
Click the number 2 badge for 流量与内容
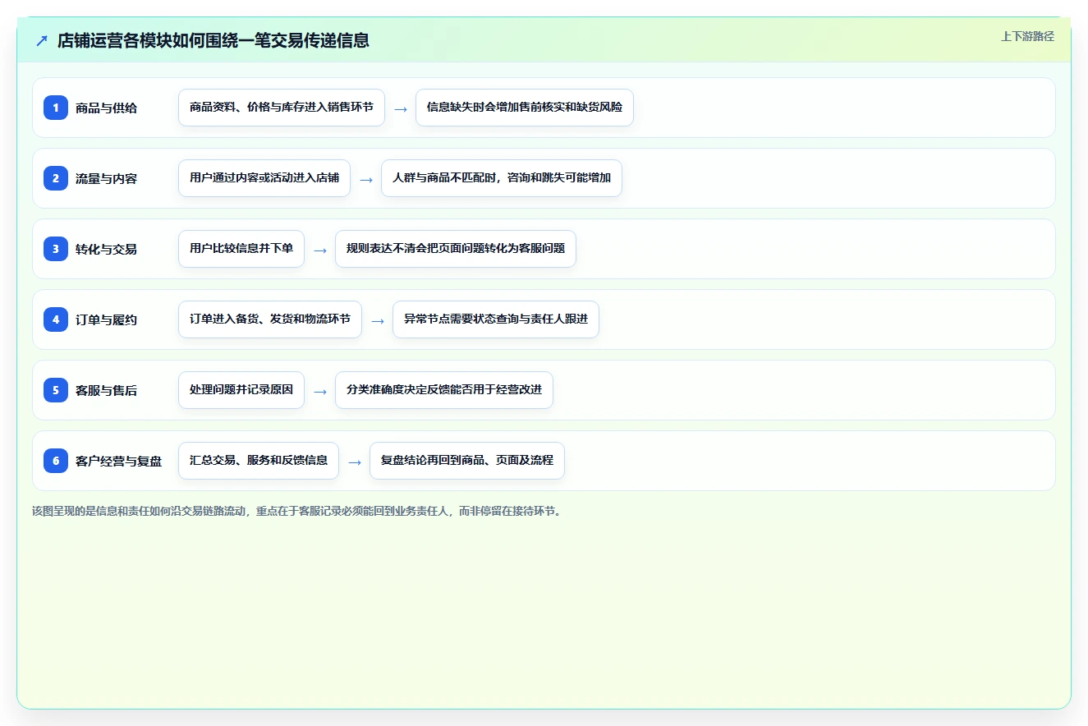pos(56,178)
